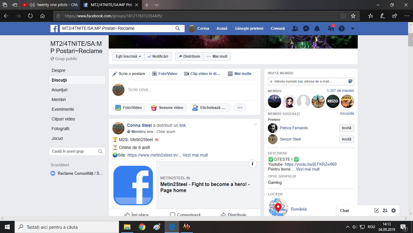
Task: Open the Windows Start menu
Action: 7,227
